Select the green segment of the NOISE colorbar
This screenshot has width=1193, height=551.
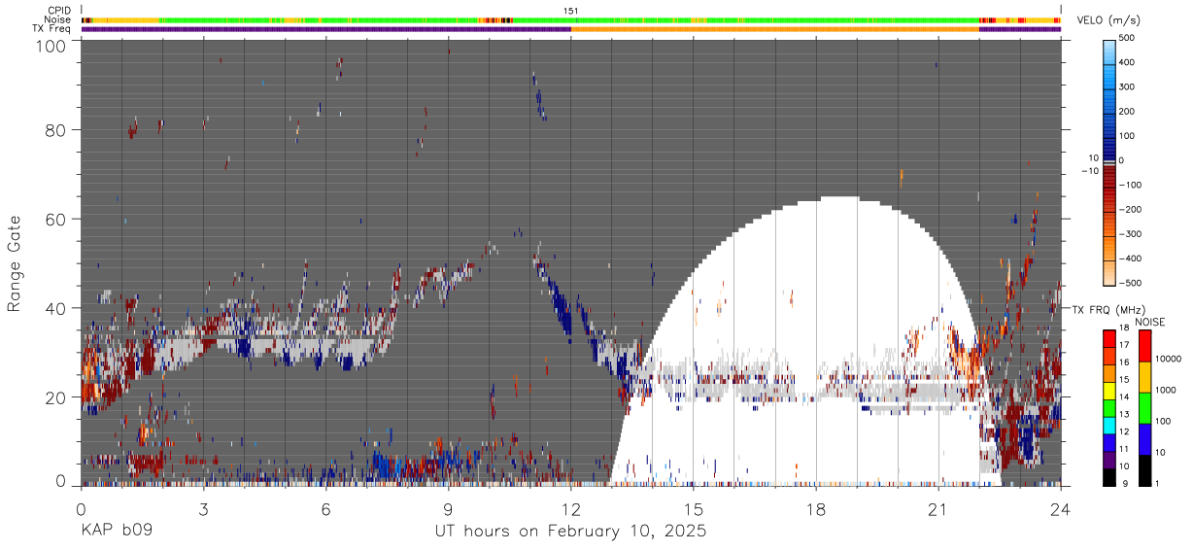[1143, 407]
